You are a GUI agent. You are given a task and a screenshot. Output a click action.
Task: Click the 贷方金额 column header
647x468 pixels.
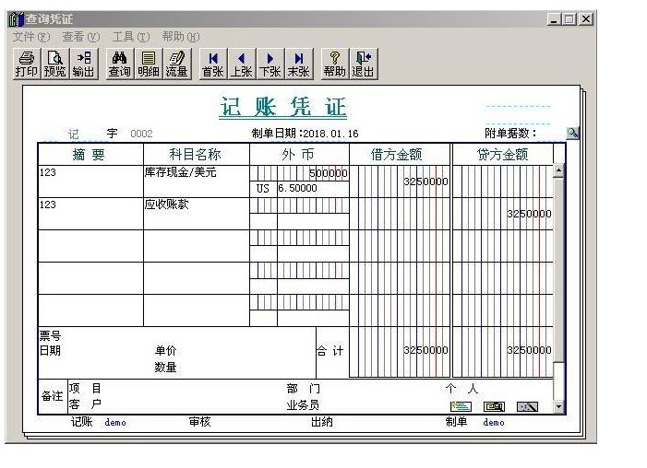click(503, 155)
